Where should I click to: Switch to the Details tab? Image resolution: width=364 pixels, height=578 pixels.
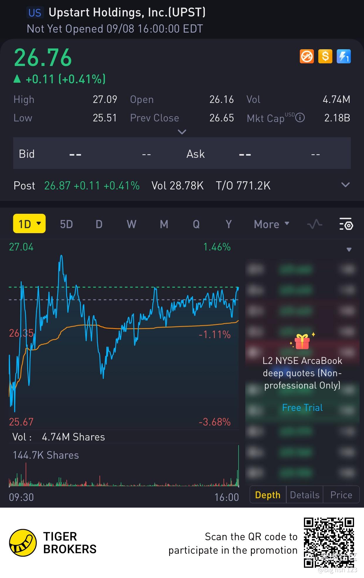click(x=305, y=495)
